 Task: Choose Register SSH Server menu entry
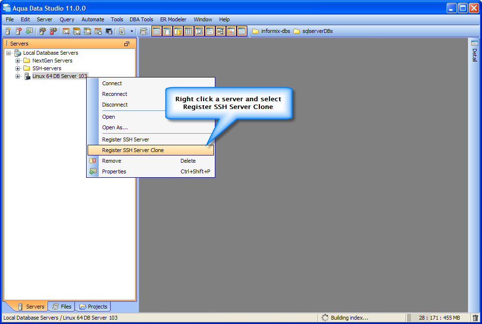pos(151,139)
